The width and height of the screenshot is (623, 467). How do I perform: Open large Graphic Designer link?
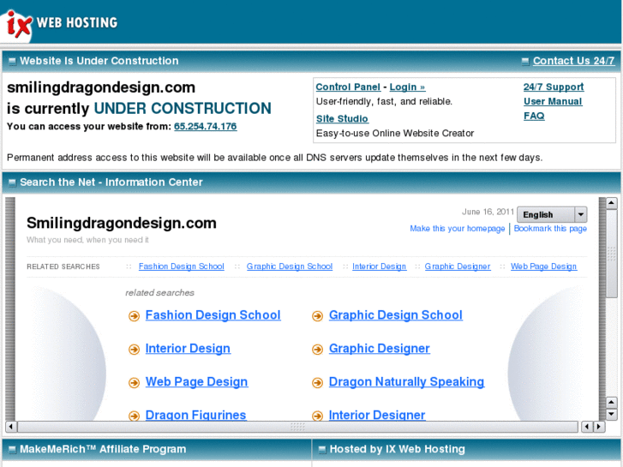point(379,349)
